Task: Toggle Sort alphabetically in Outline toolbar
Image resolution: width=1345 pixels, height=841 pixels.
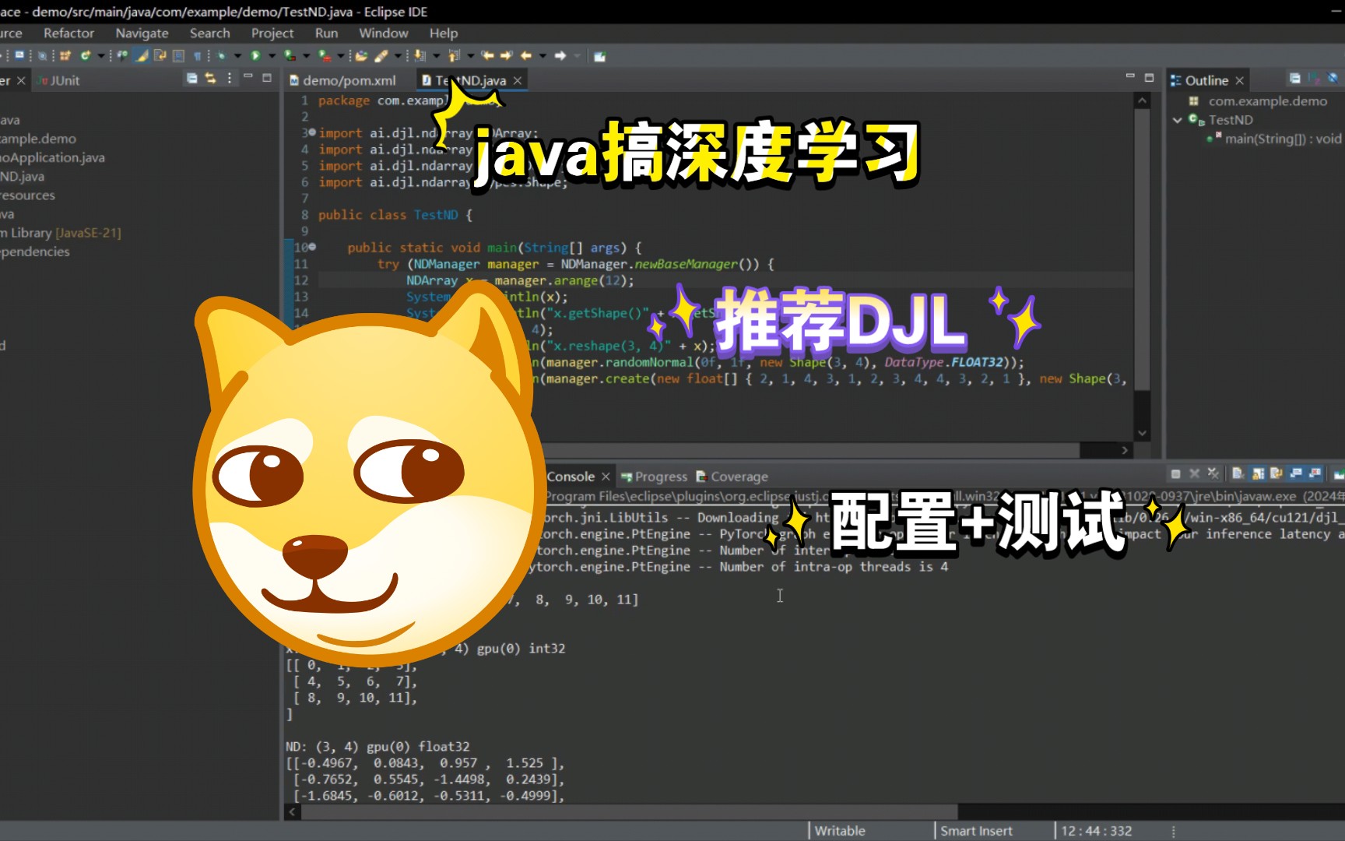Action: pyautogui.click(x=1314, y=78)
